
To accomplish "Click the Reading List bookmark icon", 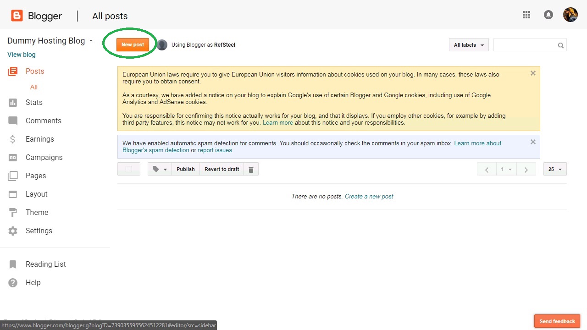I will click(13, 264).
